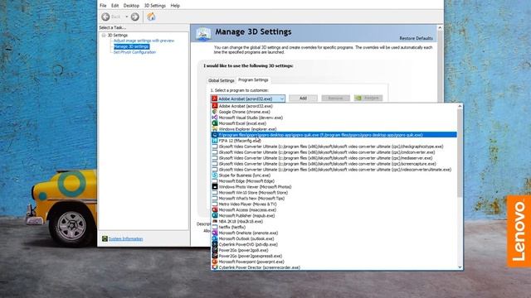Screen dimensions: 531x298
Task: Choose the Microsoft Edge entry
Action: 334,181
